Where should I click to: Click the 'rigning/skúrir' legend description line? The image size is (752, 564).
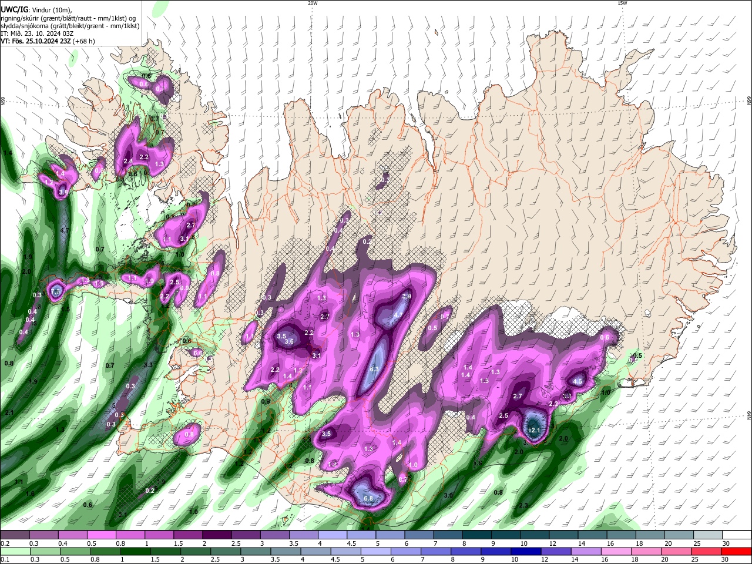tap(68, 18)
